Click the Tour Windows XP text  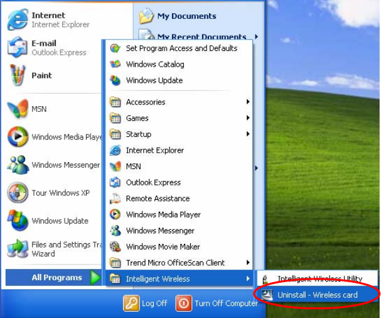click(x=61, y=193)
